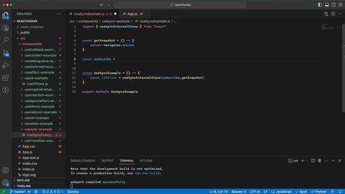
Task: Change end of line sequence LF
Action: coord(266,192)
